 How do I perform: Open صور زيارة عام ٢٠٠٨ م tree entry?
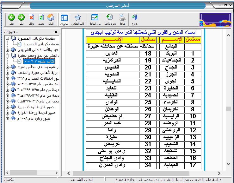pyautogui.click(x=34, y=119)
